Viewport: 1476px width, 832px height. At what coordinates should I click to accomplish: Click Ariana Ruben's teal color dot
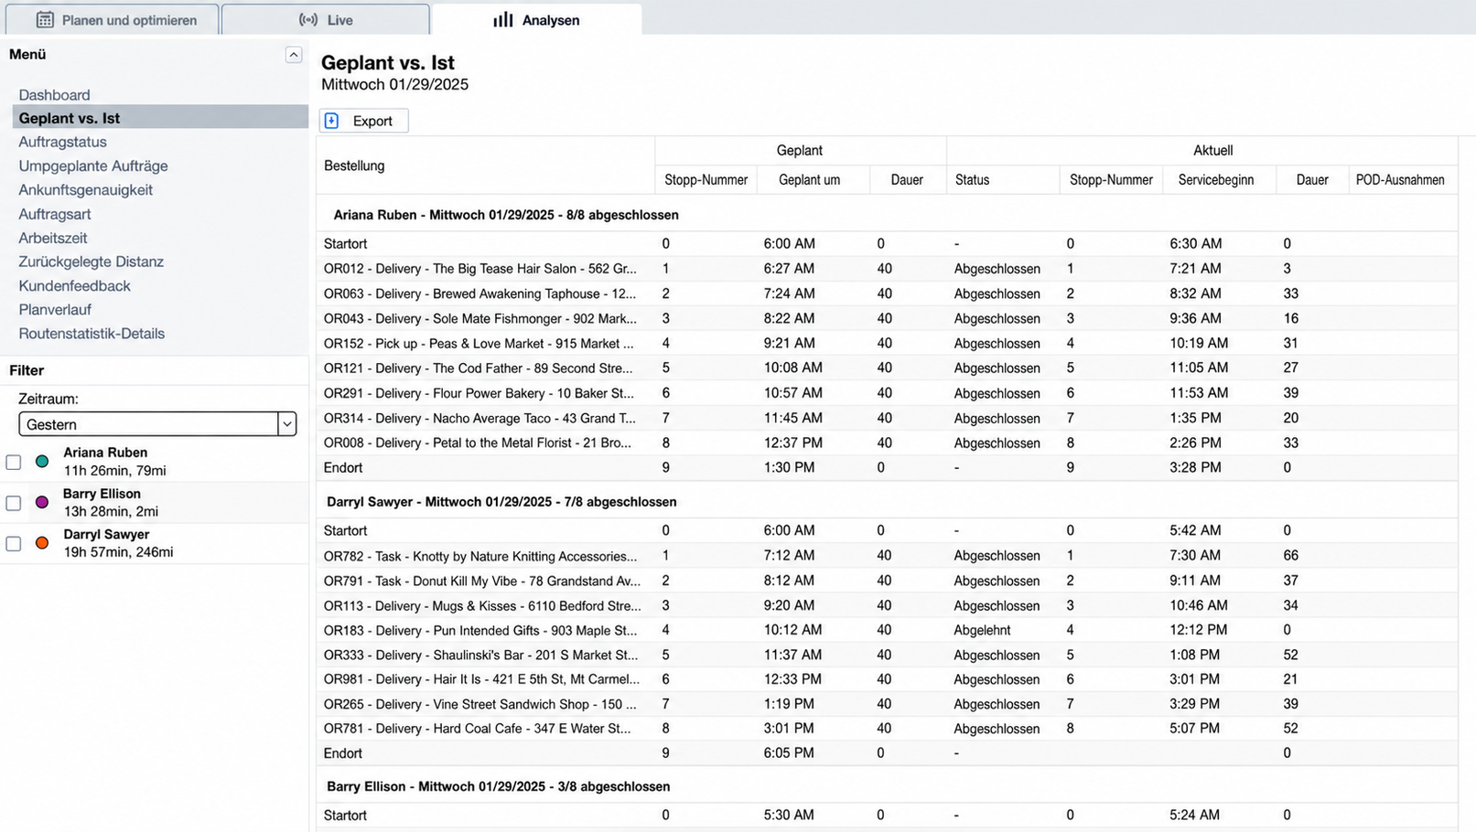click(x=42, y=462)
